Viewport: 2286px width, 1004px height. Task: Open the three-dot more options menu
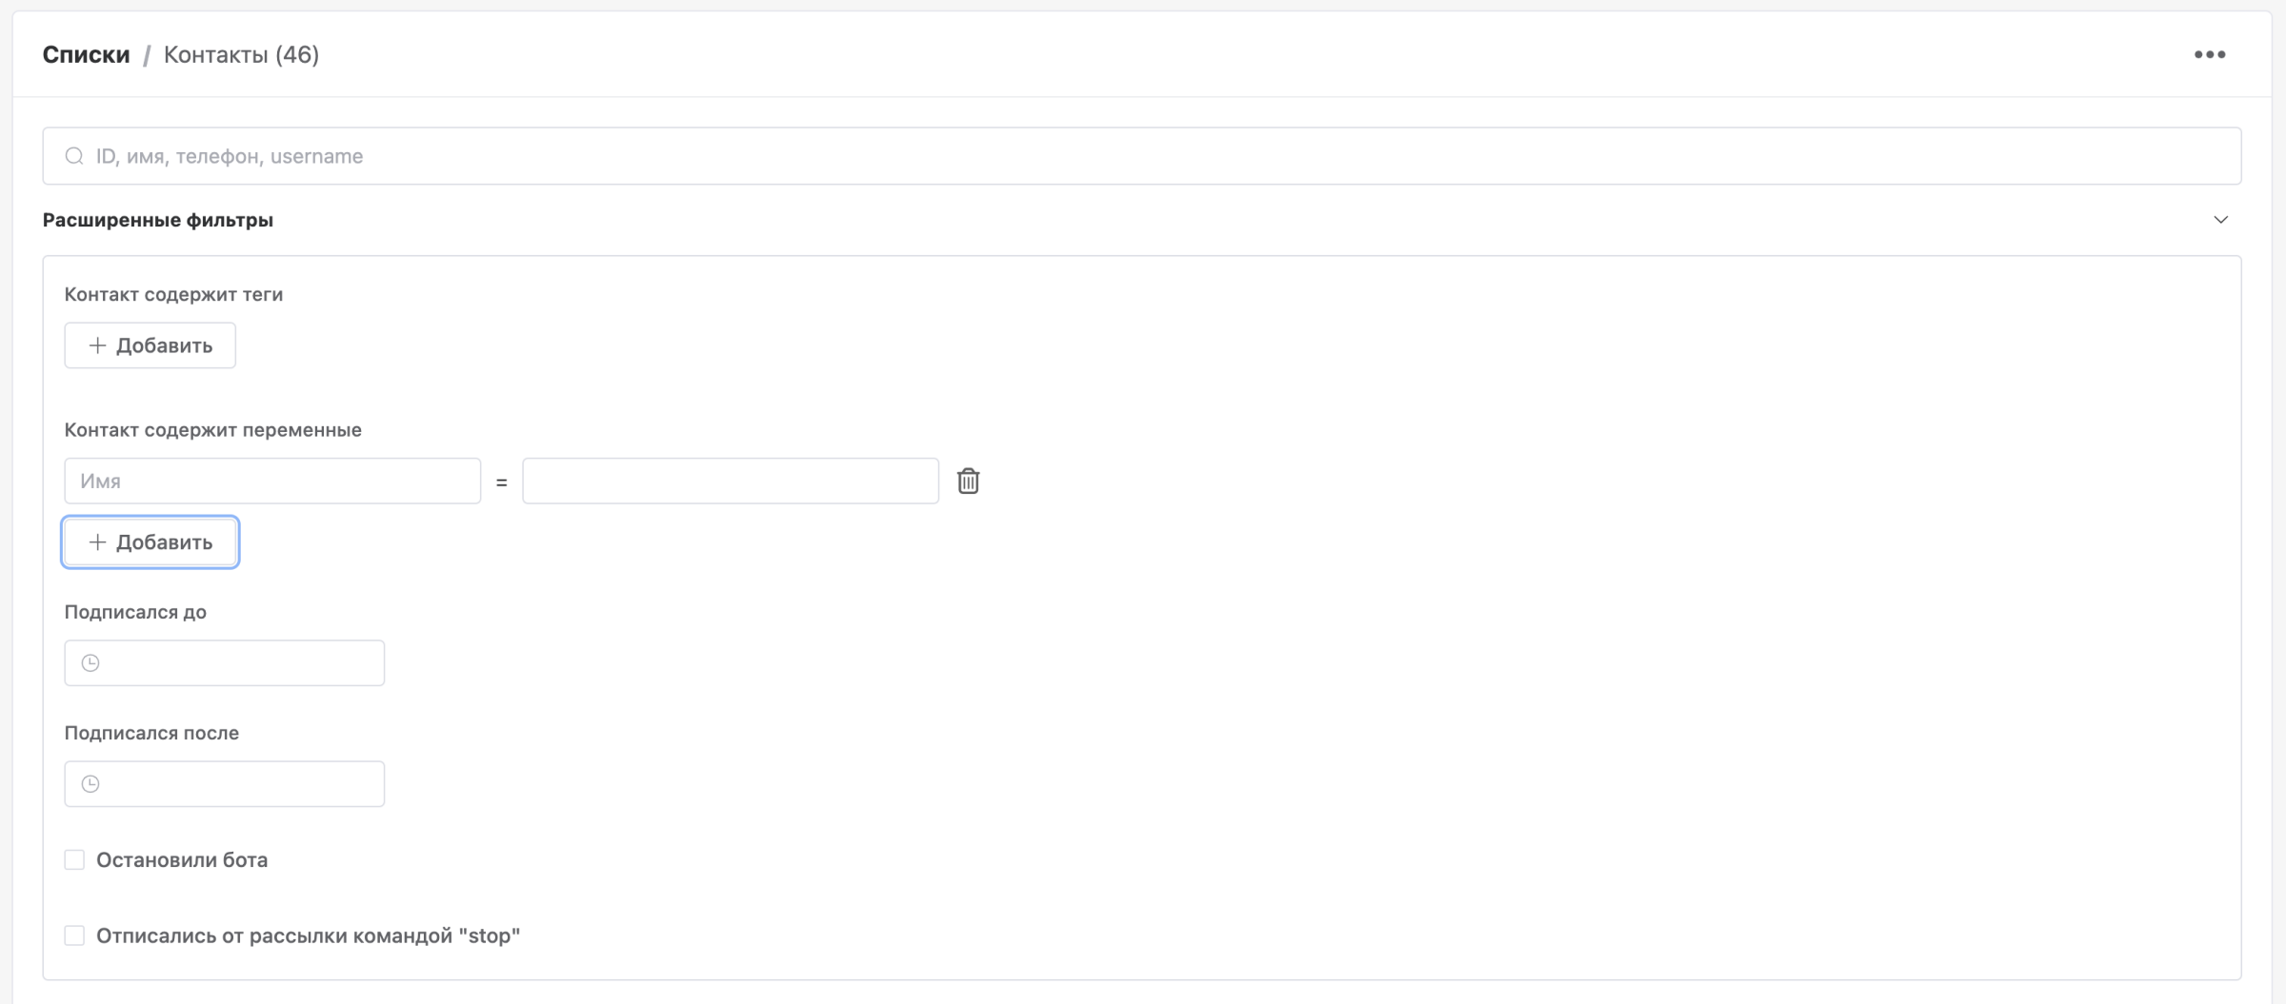point(2209,55)
